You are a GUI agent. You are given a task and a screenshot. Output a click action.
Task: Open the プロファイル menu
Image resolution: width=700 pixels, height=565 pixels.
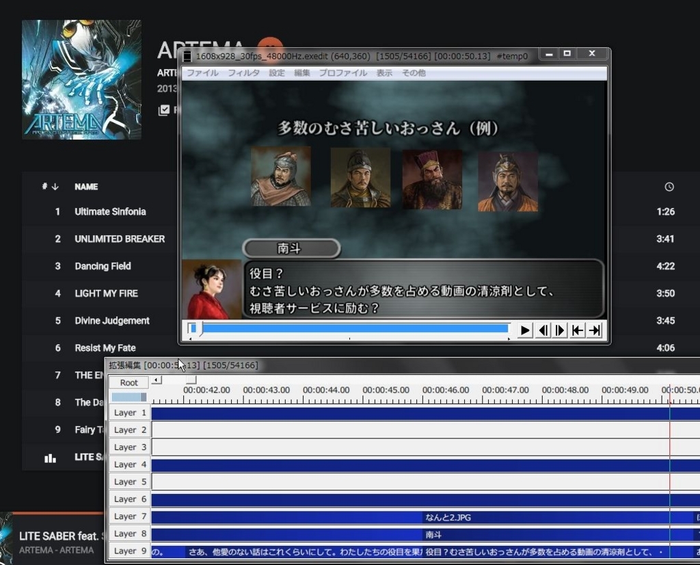(x=343, y=73)
